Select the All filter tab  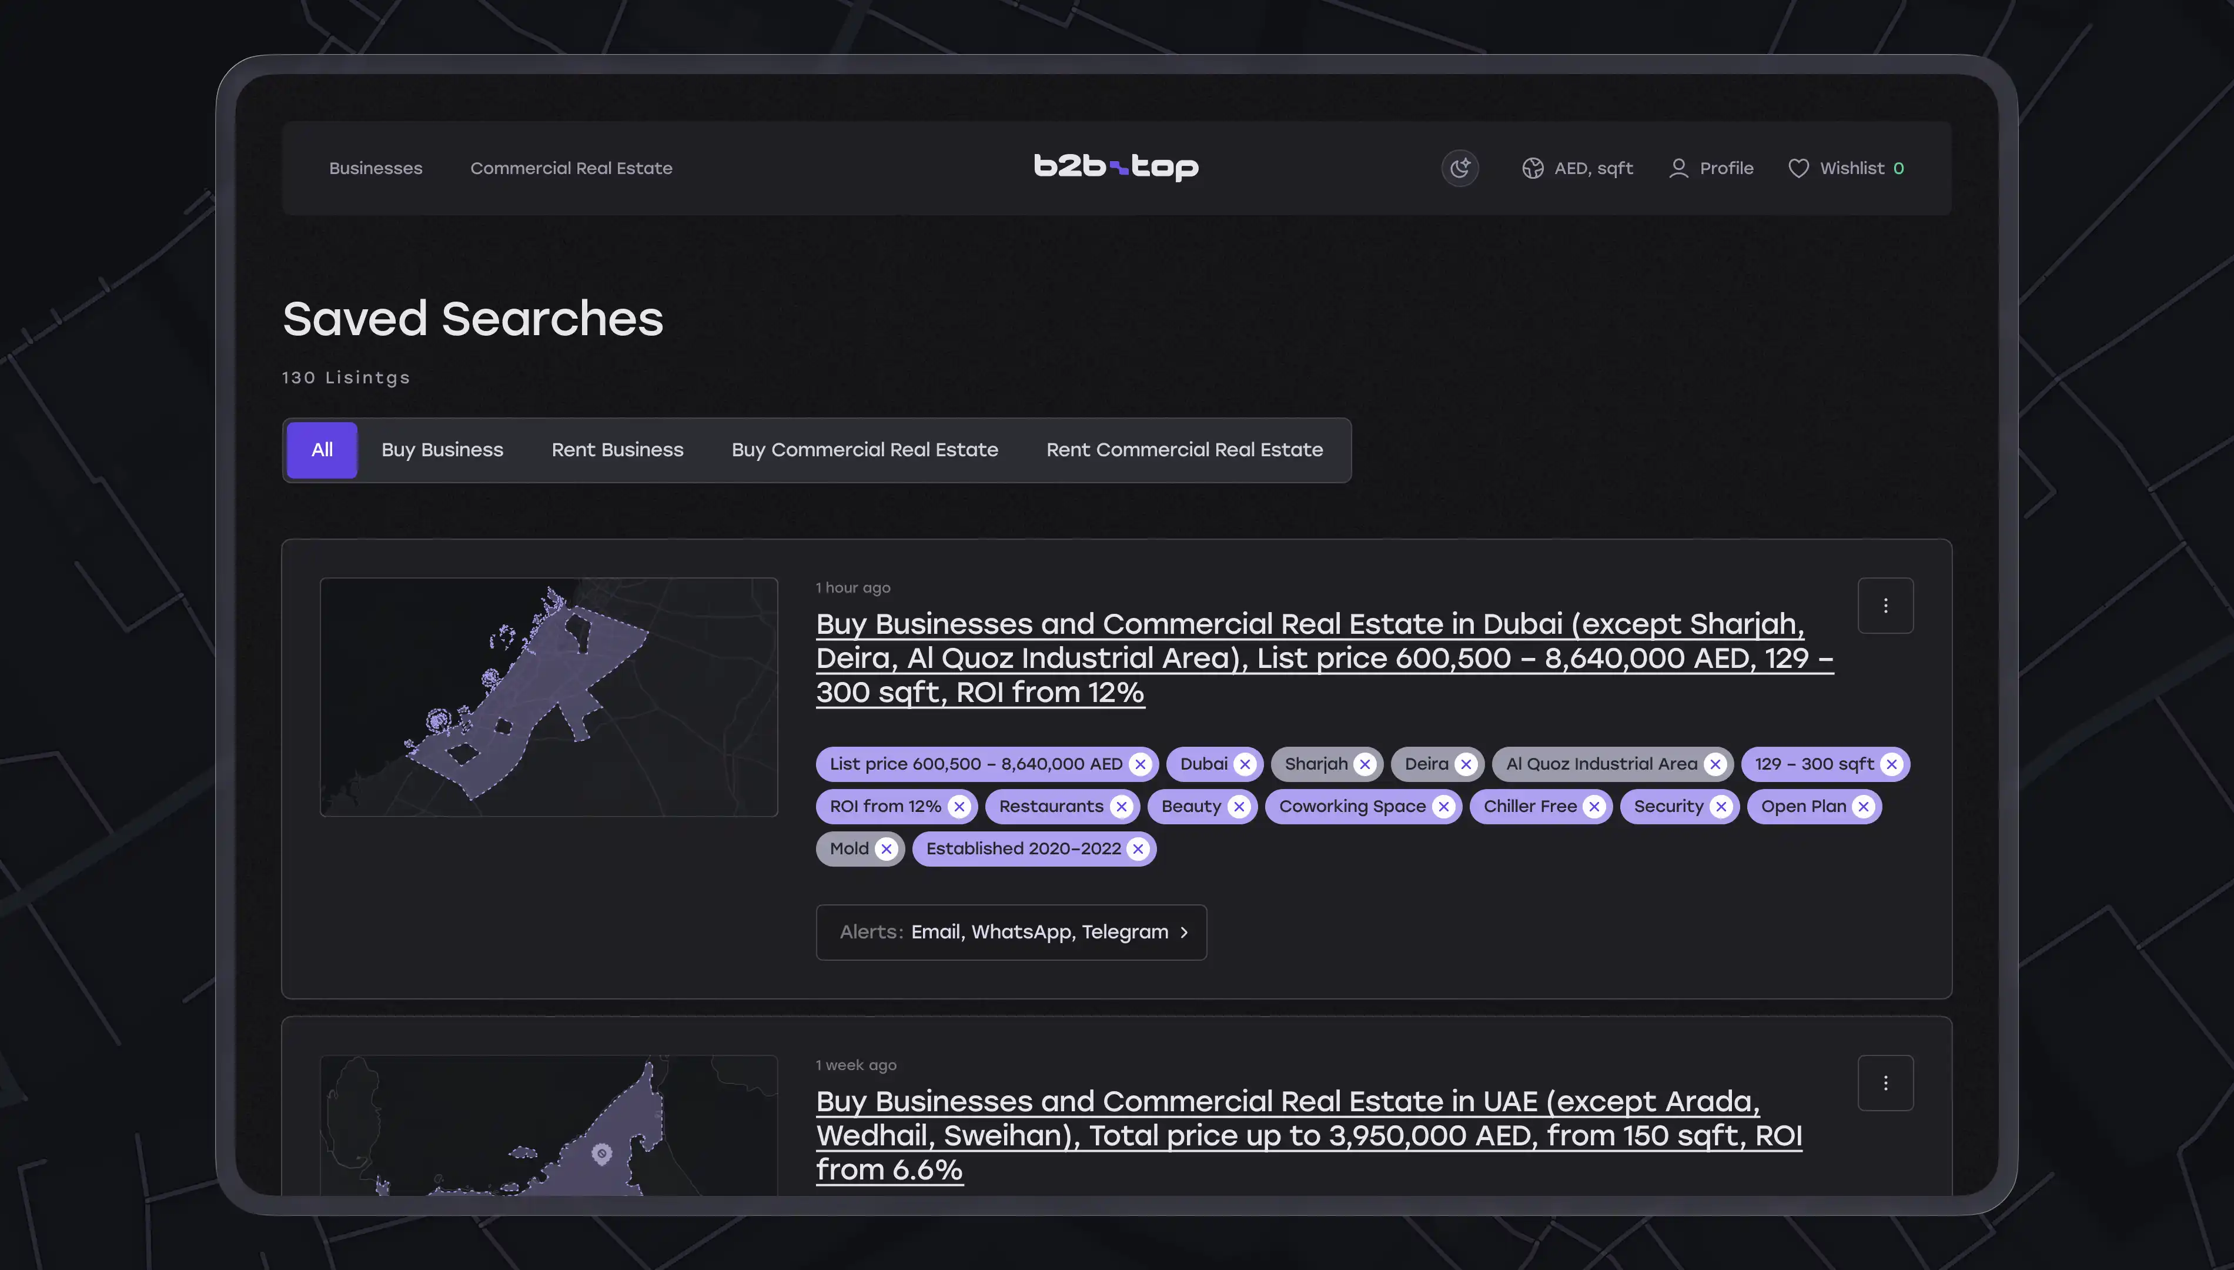tap(322, 450)
